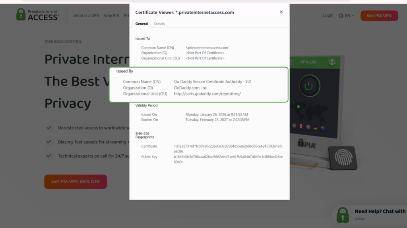Click the TAKE BACK CONTROL text

[x=63, y=41]
